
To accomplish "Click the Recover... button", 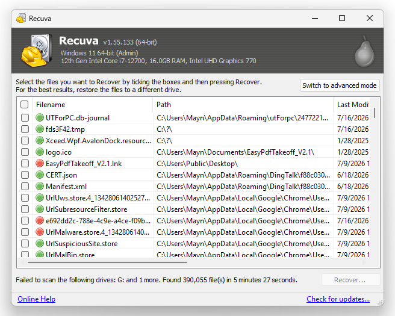I will (x=350, y=280).
